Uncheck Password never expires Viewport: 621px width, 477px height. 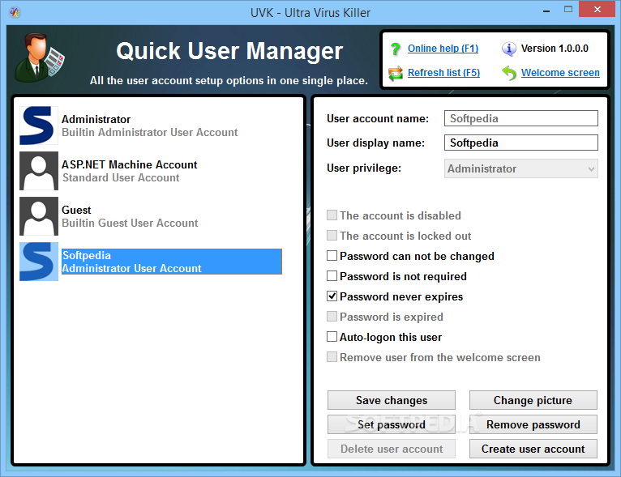pyautogui.click(x=332, y=296)
